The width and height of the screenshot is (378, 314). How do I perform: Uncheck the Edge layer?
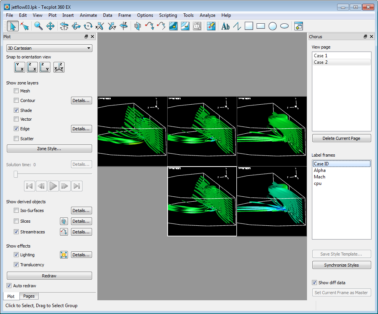[x=16, y=129]
